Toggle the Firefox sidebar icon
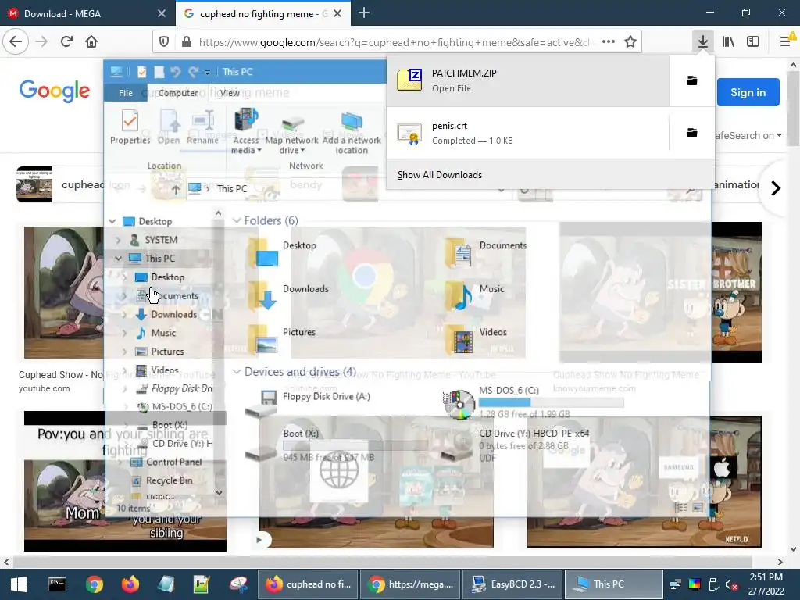This screenshot has height=600, width=800. pos(753,41)
